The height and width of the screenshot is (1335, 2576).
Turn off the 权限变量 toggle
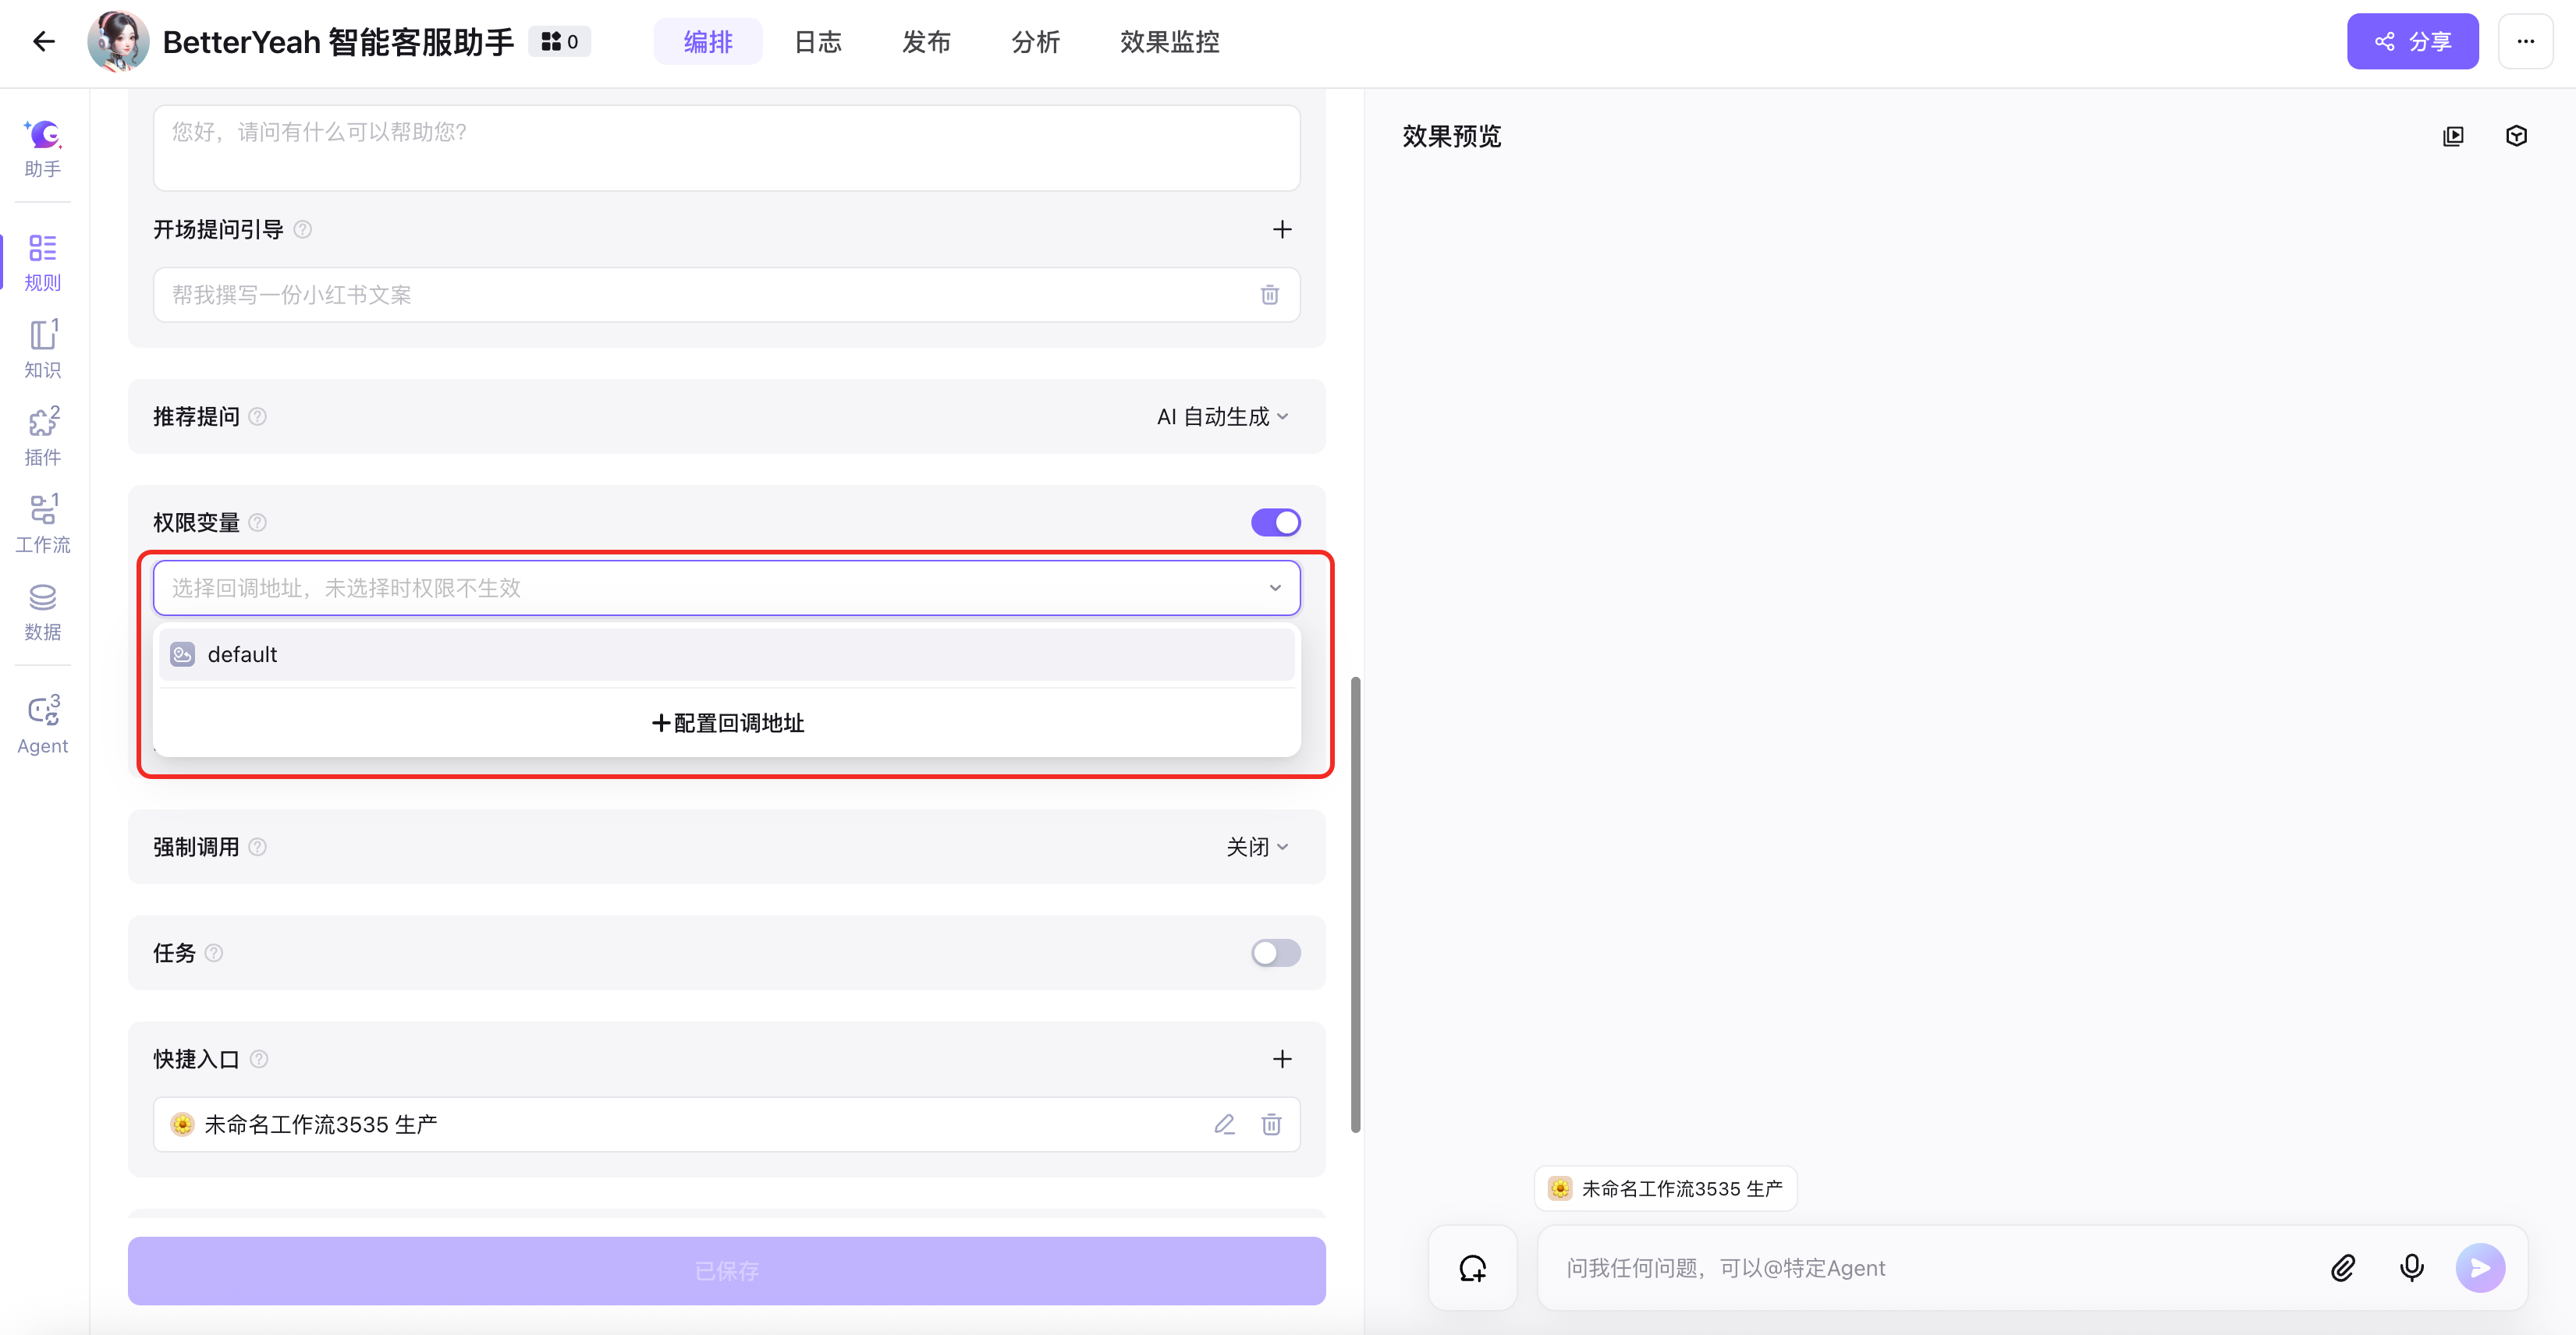click(x=1275, y=522)
